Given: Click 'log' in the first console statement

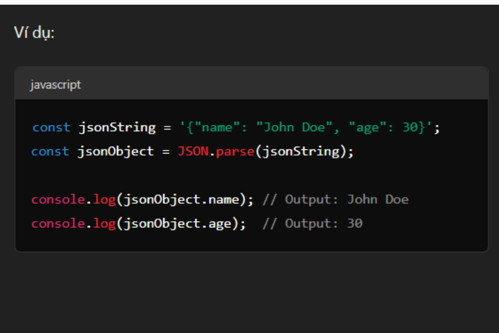Looking at the screenshot, I should (x=103, y=199).
